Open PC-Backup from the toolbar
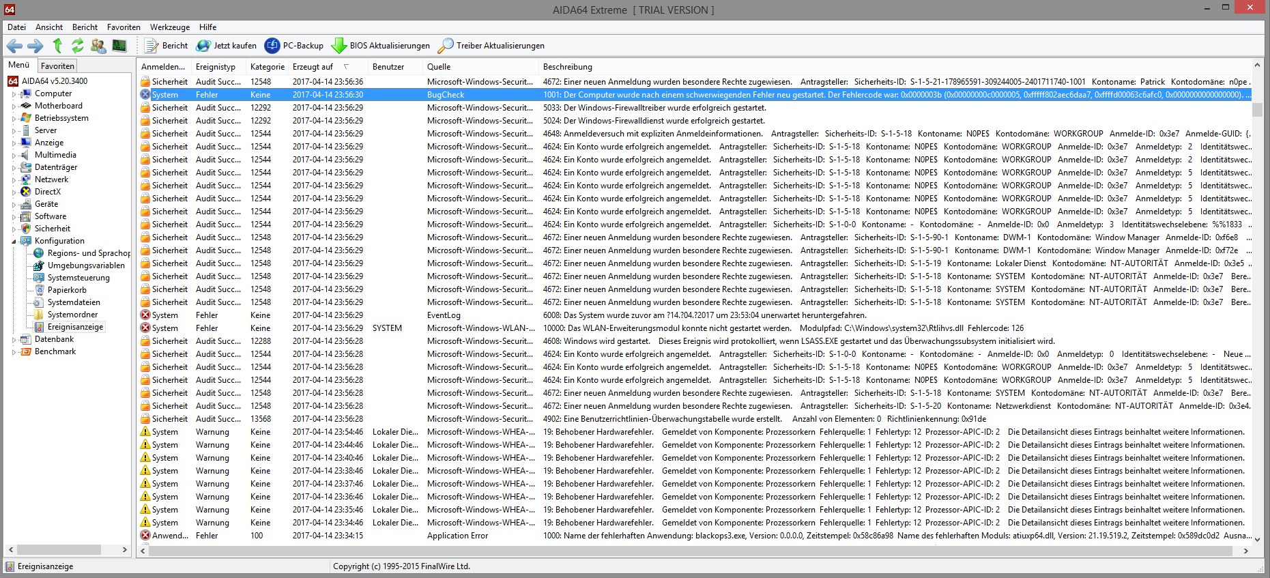This screenshot has width=1270, height=578. (294, 46)
